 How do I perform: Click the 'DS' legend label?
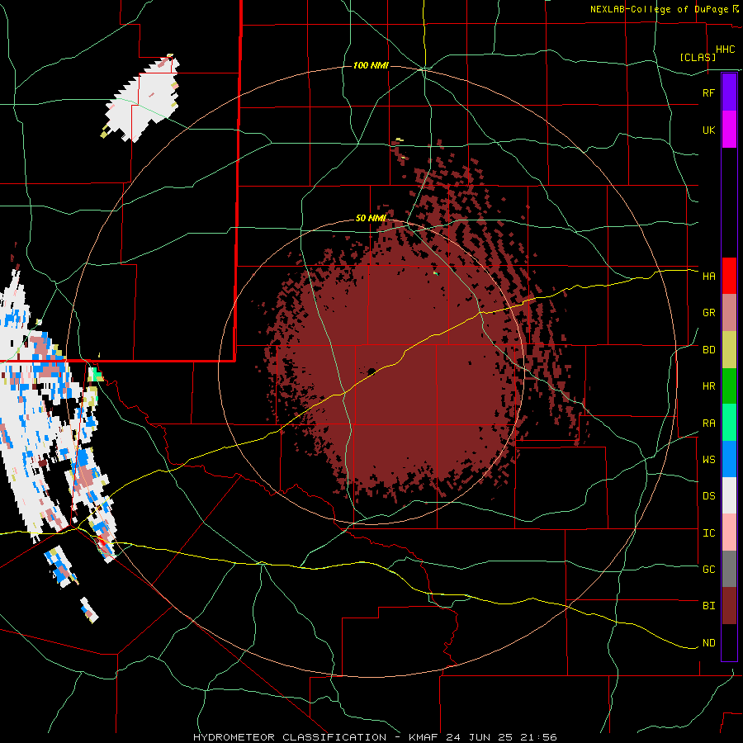[x=708, y=496]
